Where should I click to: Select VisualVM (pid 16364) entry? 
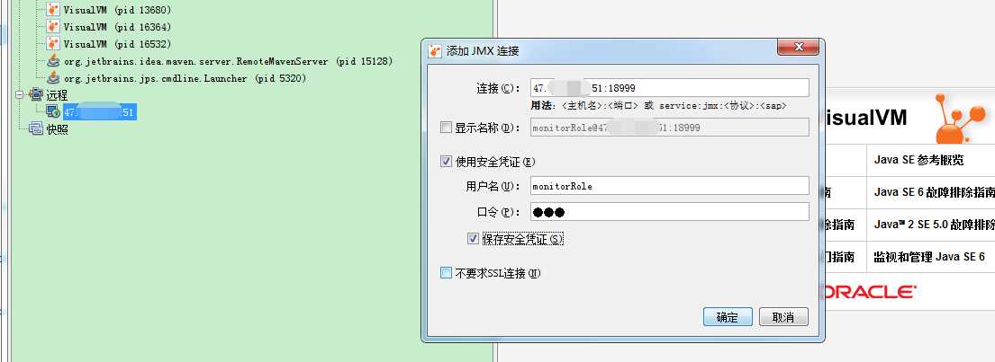coord(117,27)
